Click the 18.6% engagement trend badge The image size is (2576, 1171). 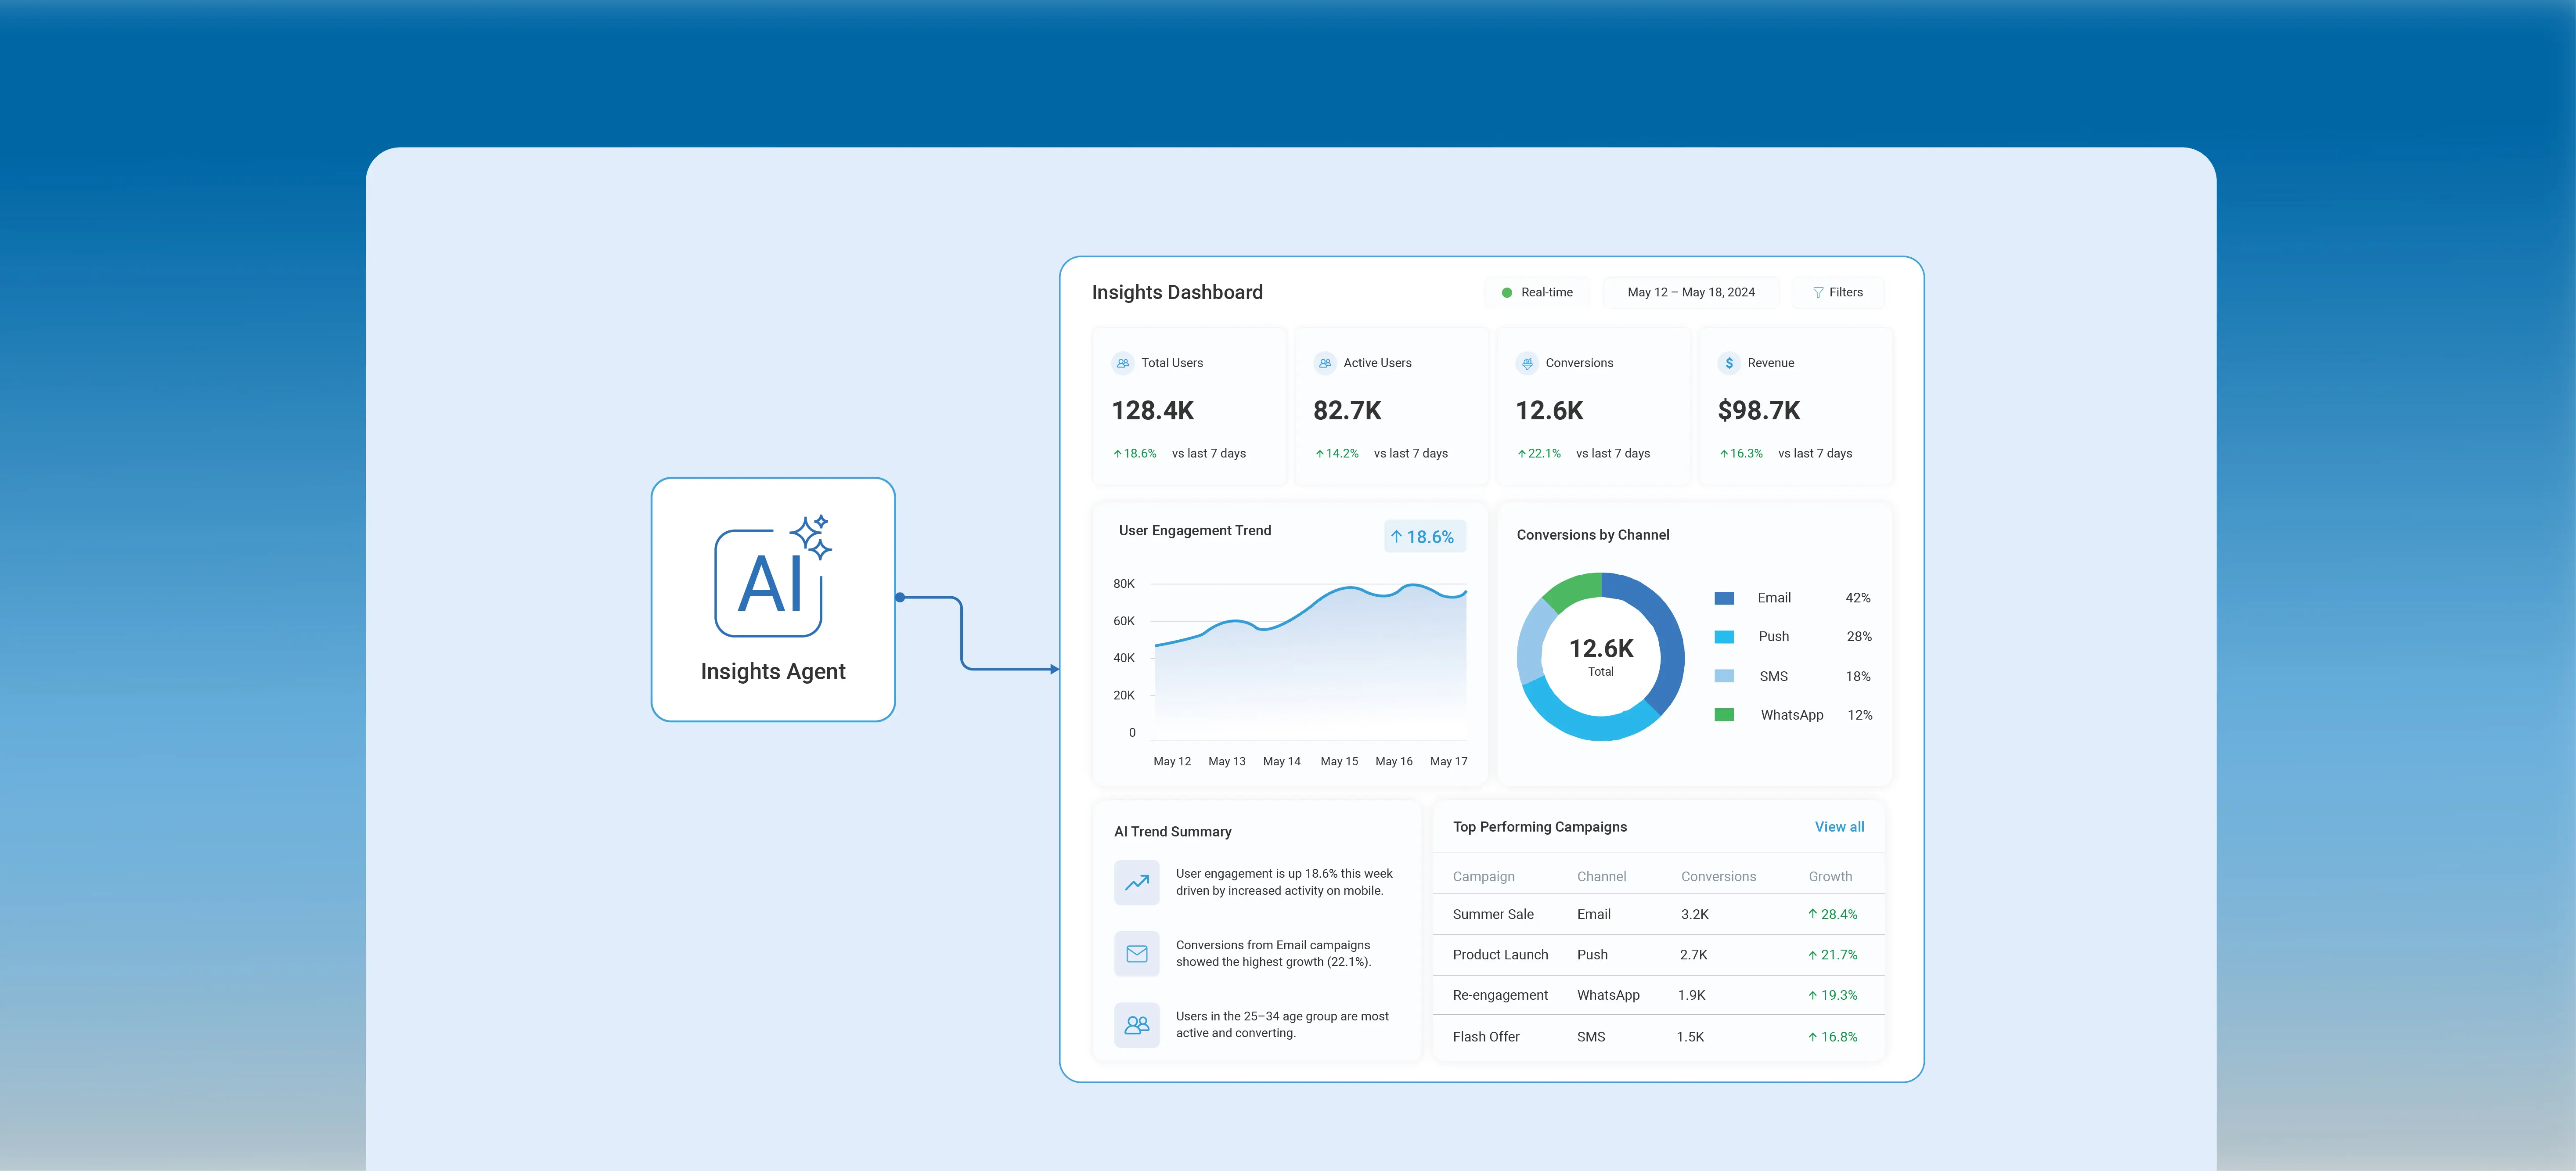point(1425,537)
